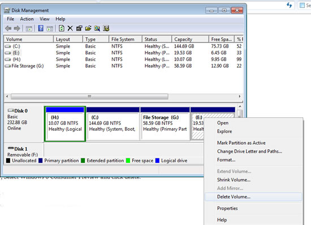The width and height of the screenshot is (311, 225).
Task: Click the 58.59 GB capacity cell in list
Action: pos(183,66)
